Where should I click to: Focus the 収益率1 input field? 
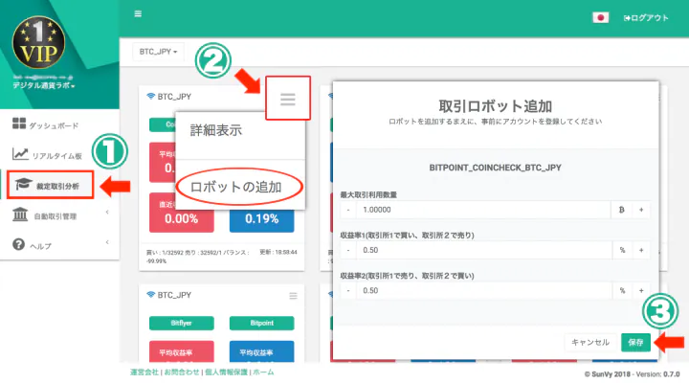pos(483,250)
